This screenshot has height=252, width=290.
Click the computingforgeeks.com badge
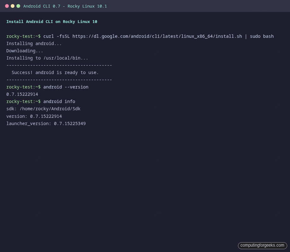[262, 245]
